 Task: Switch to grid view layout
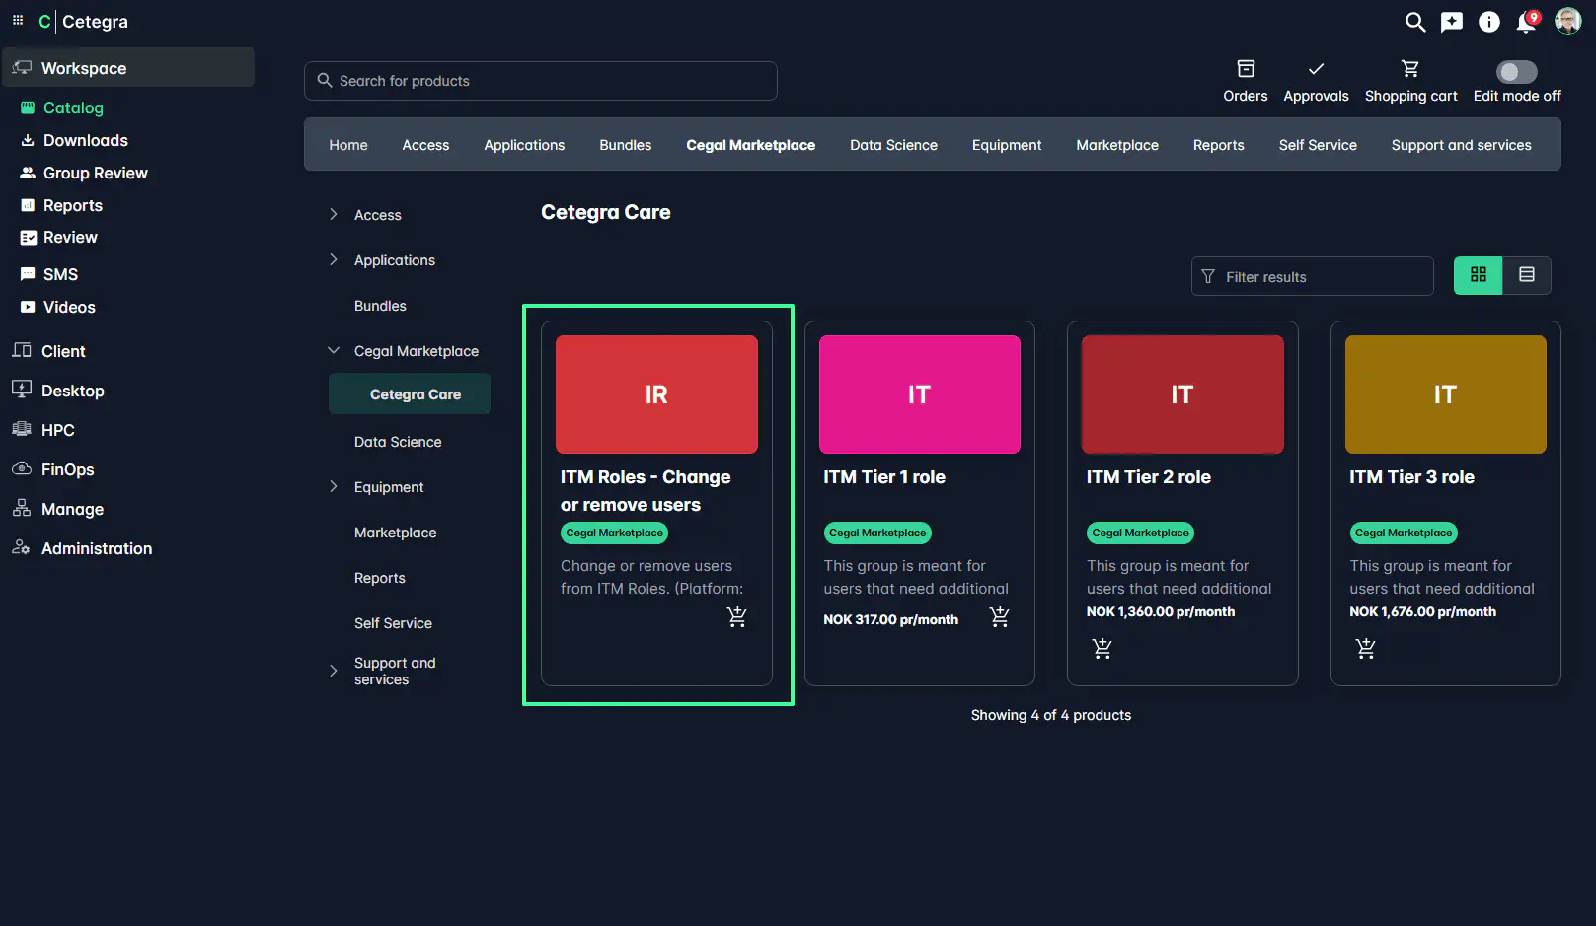tap(1478, 275)
